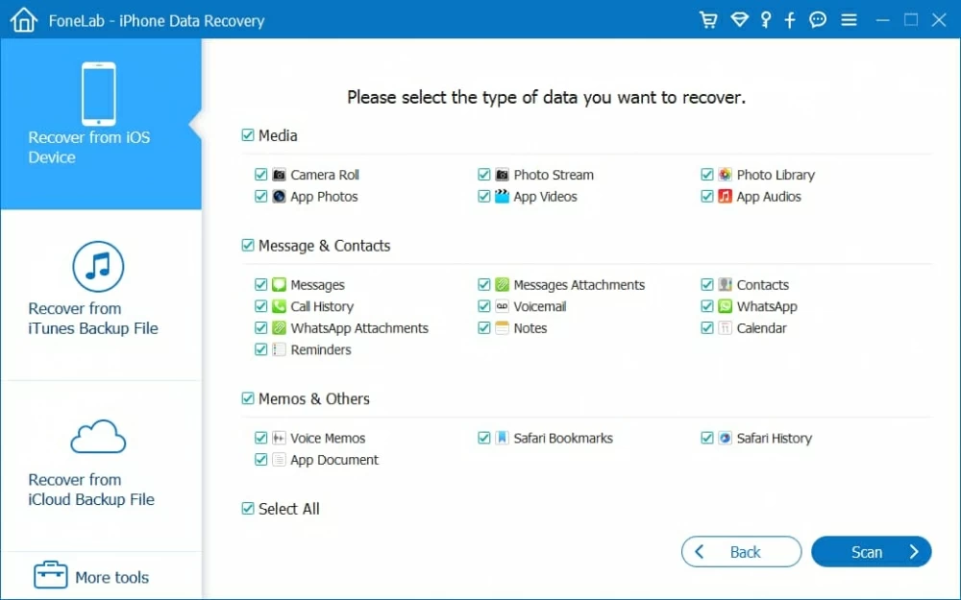The image size is (961, 600).
Task: Open the Facebook share icon
Action: (x=789, y=19)
